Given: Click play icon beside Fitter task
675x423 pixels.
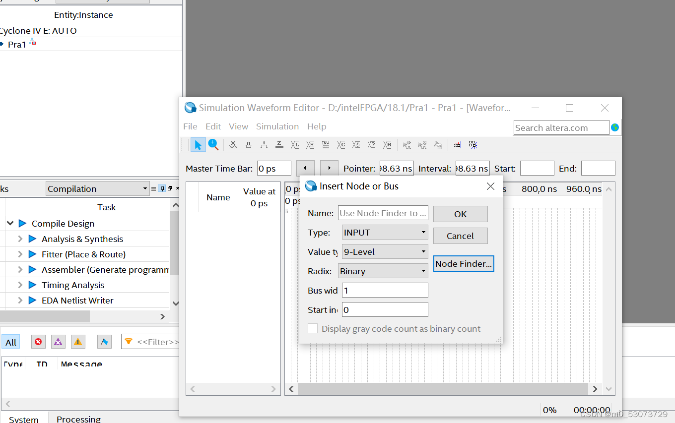Looking at the screenshot, I should pos(32,254).
